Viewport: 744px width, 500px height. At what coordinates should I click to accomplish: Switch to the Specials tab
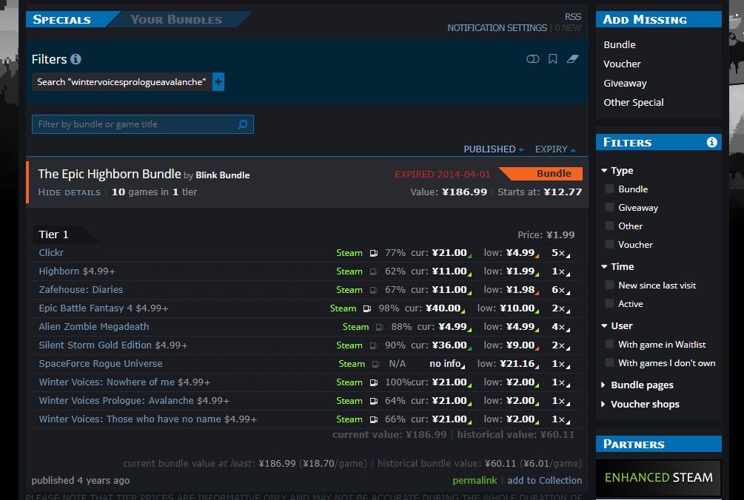click(61, 19)
